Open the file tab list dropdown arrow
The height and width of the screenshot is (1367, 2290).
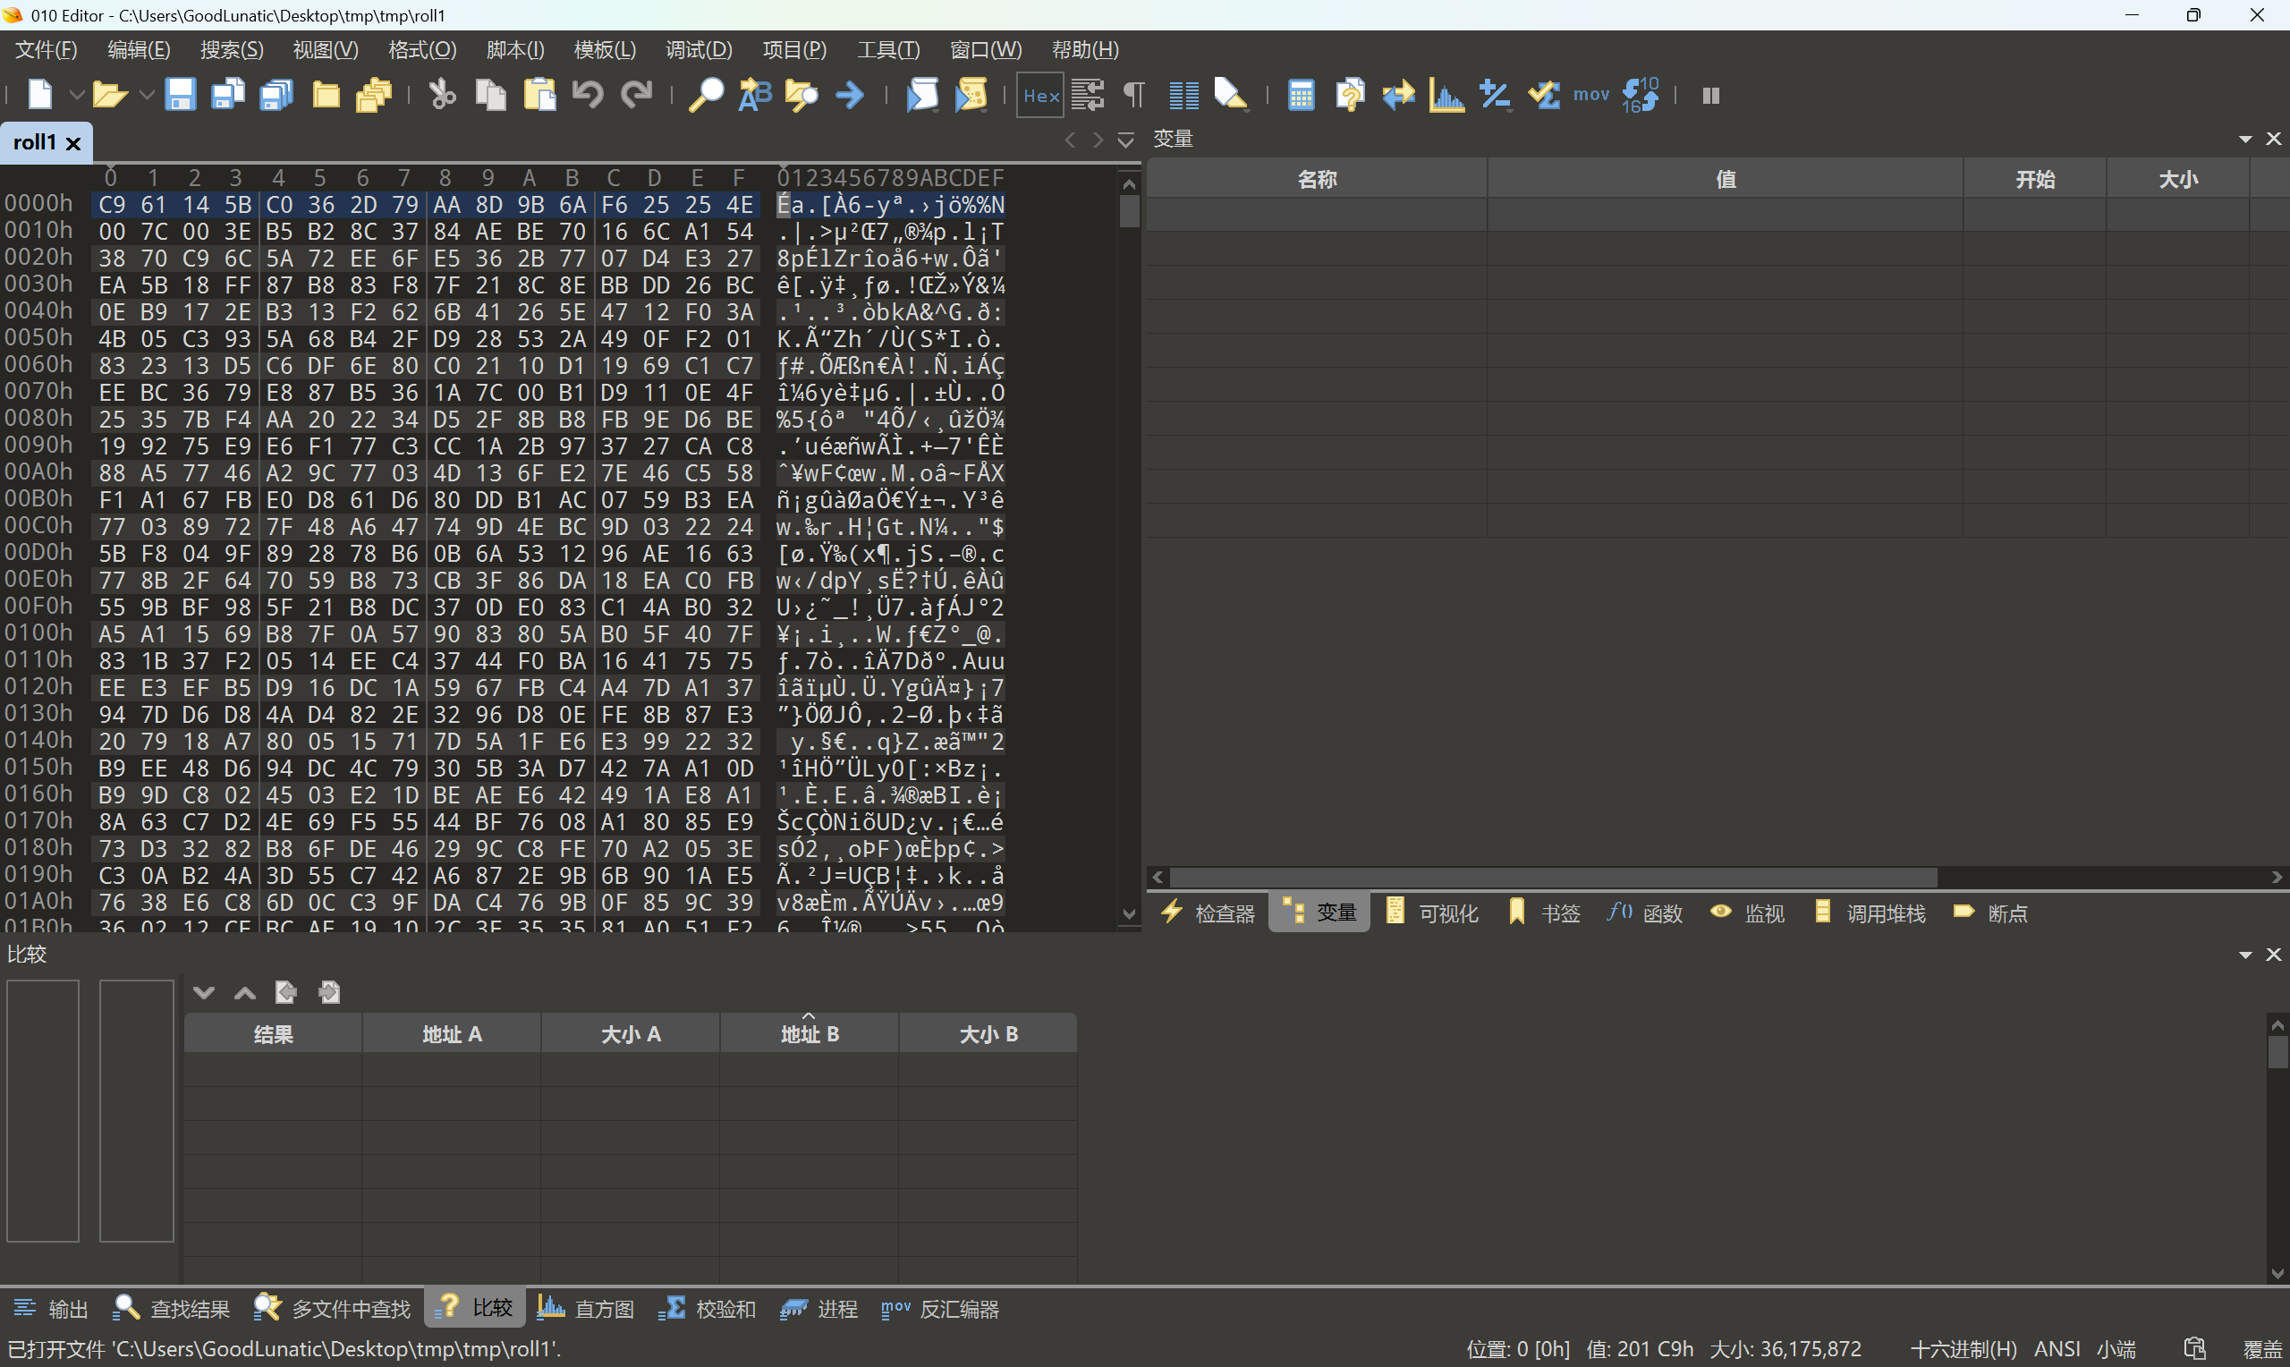pos(1125,140)
